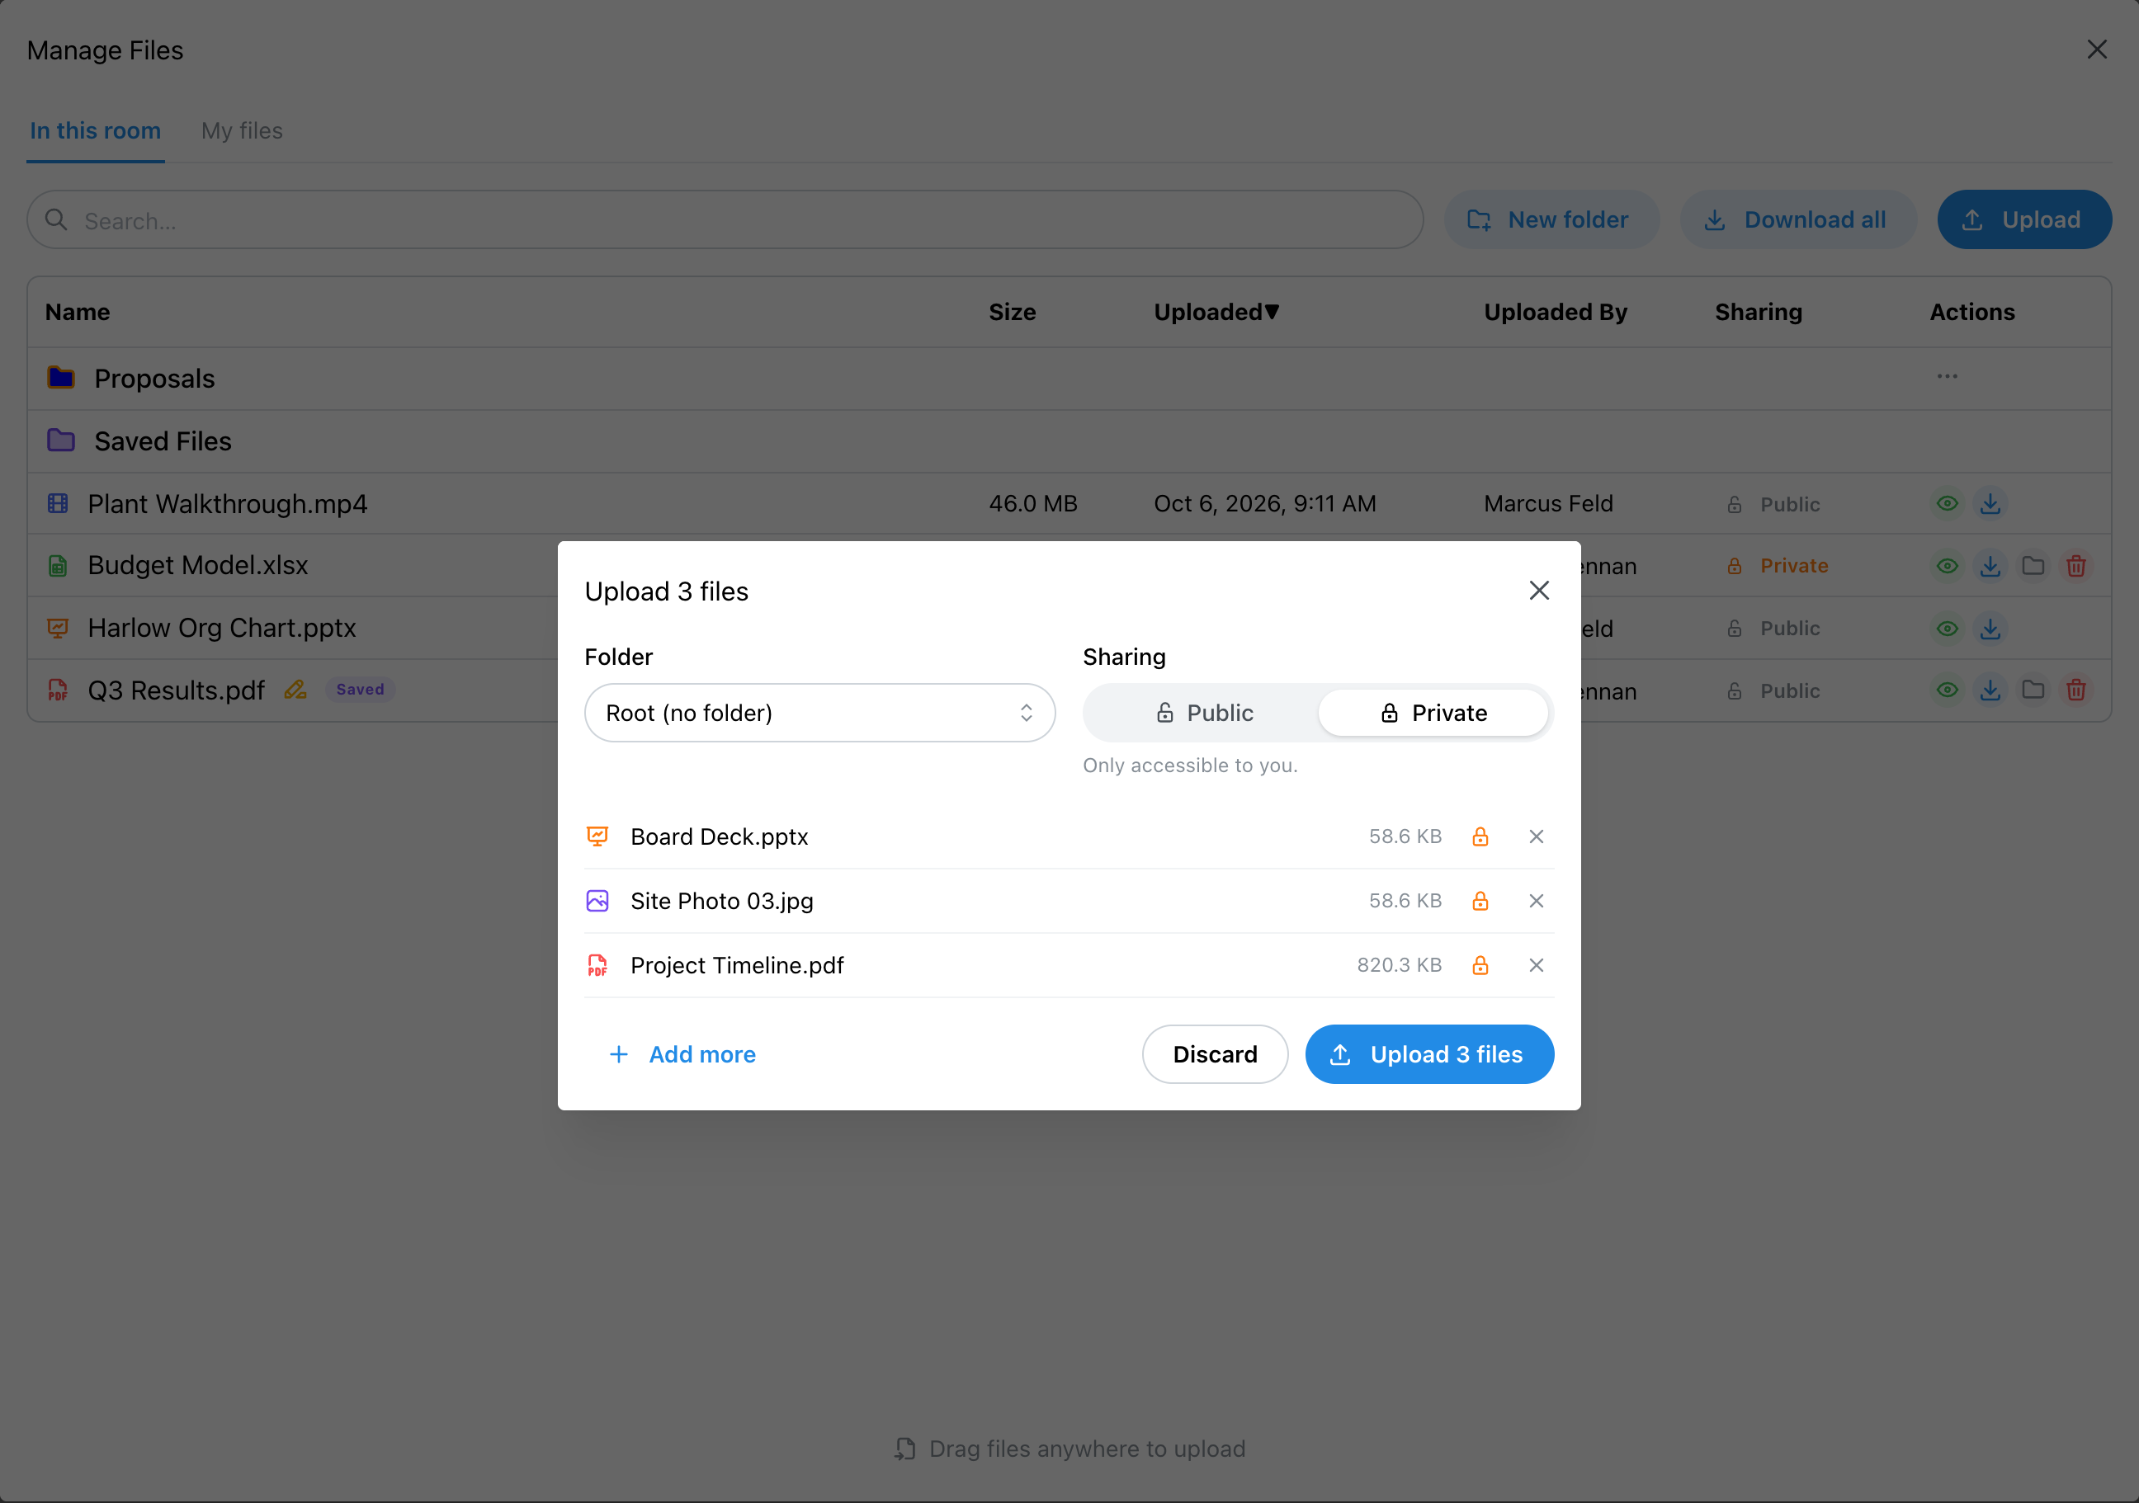This screenshot has width=2139, height=1503.
Task: Click the Upload 3 files button
Action: 1429,1054
